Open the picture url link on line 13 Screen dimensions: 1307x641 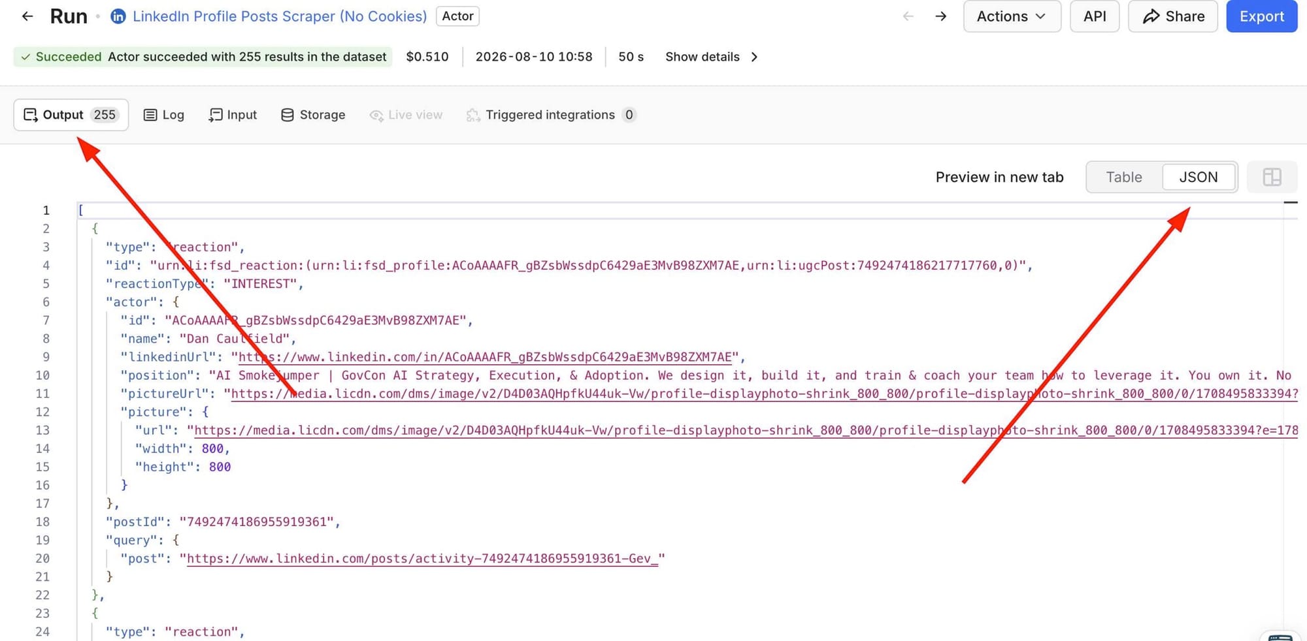(746, 430)
